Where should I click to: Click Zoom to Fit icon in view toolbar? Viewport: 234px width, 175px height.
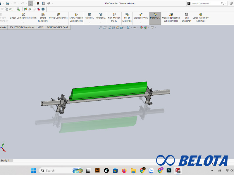101,27
